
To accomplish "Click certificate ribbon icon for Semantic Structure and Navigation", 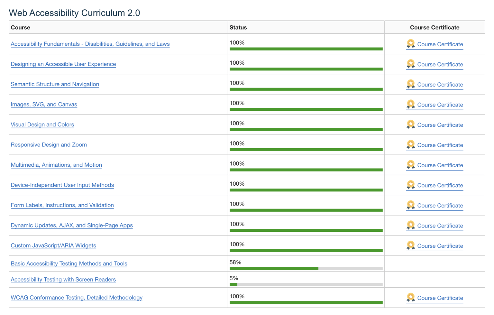I will [x=411, y=84].
